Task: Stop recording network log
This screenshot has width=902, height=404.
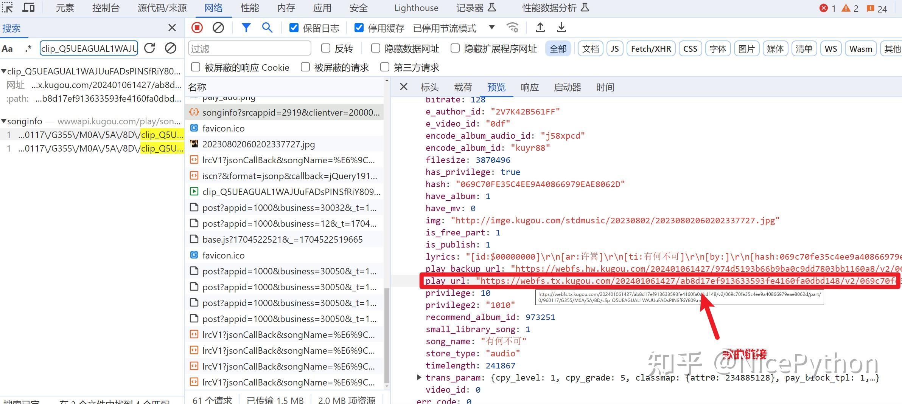Action: [x=197, y=28]
